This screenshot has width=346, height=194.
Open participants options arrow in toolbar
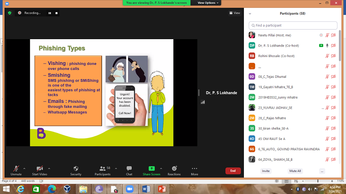(116, 169)
